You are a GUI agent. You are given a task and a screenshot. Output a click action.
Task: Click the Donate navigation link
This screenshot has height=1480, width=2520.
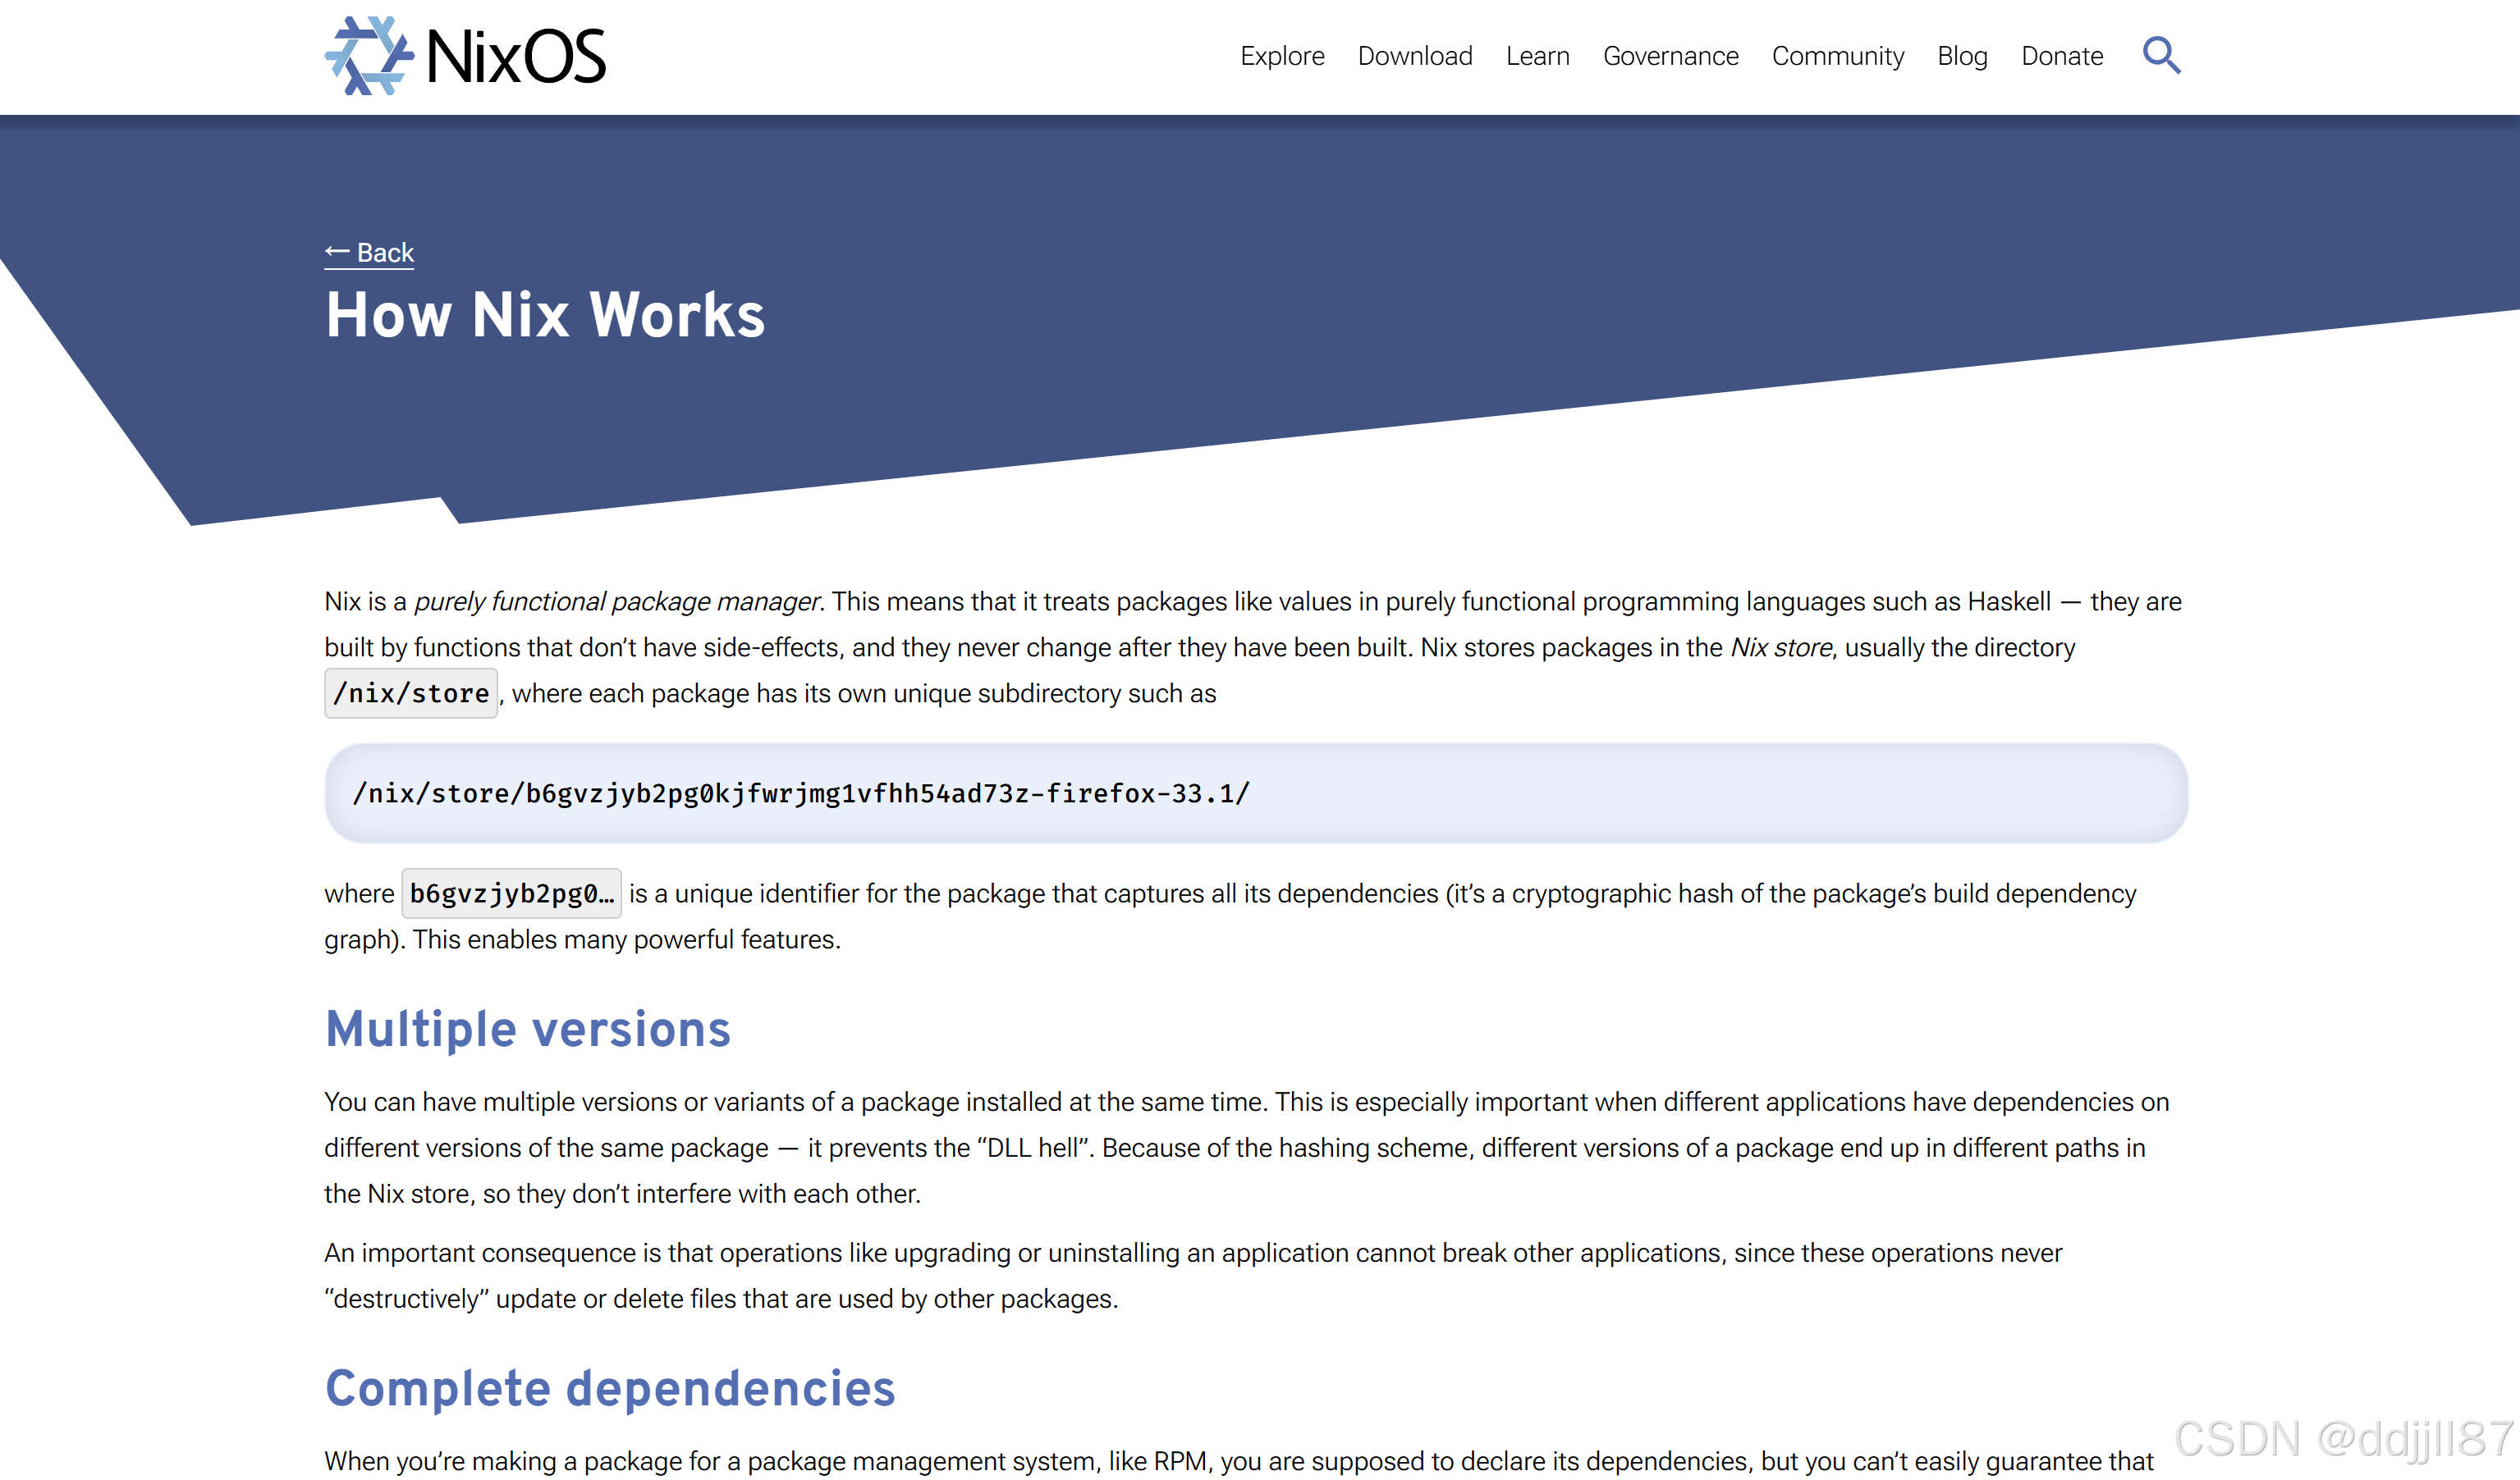coord(2061,57)
